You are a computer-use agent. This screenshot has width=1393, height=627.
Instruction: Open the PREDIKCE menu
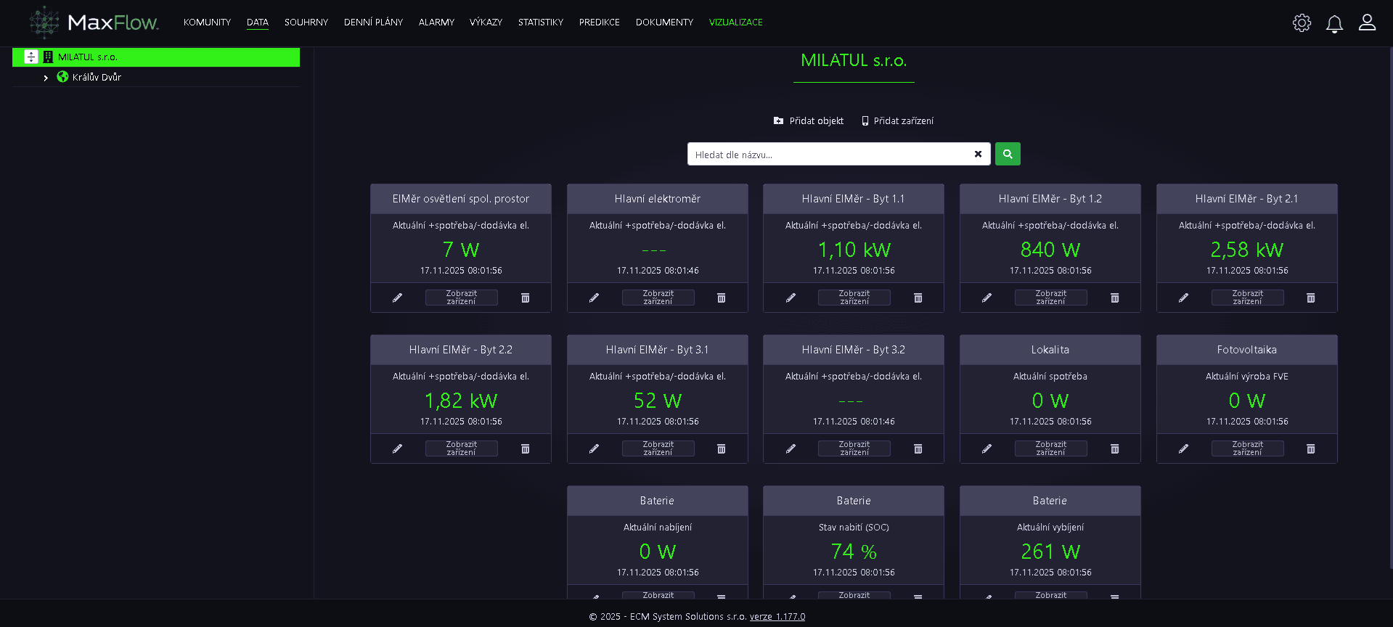click(x=600, y=22)
